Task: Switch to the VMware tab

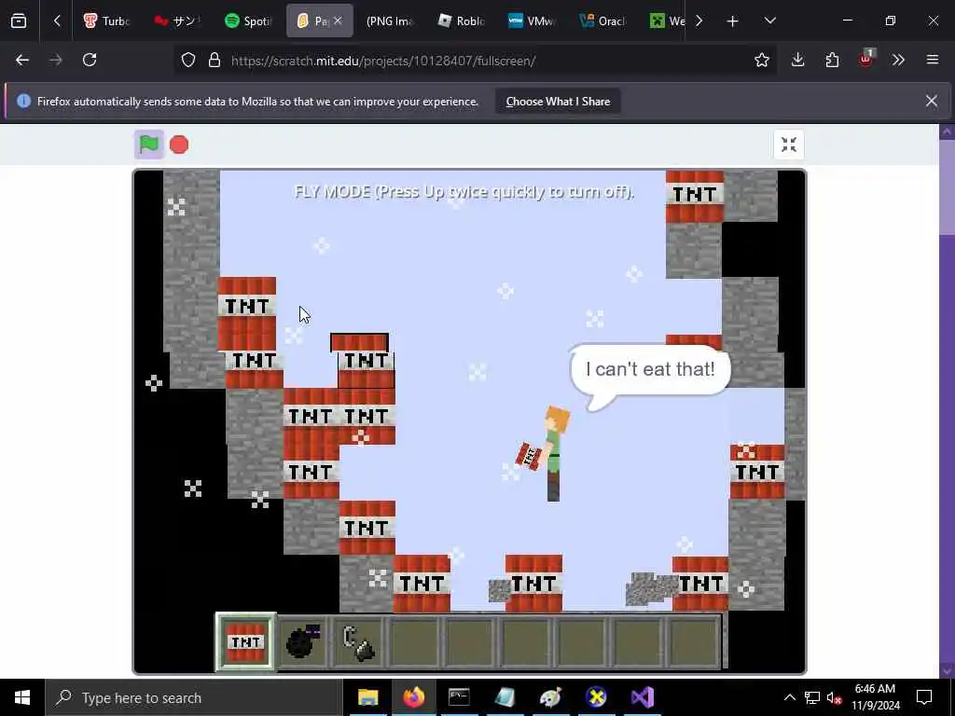Action: tap(533, 21)
